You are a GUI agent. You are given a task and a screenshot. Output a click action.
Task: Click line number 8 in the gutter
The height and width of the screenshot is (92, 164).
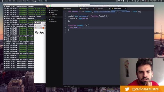(65, 28)
